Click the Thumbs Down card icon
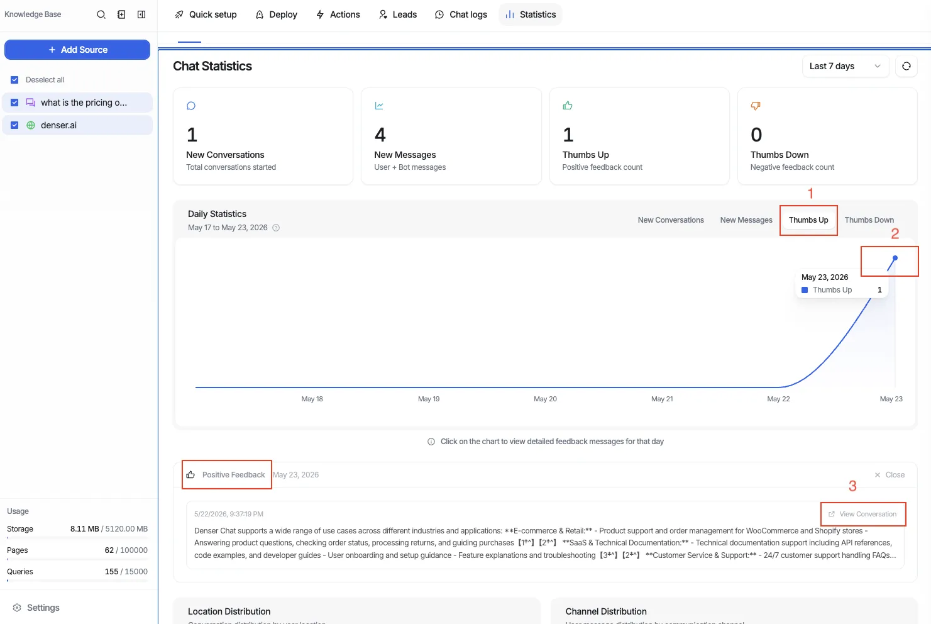 pos(756,106)
